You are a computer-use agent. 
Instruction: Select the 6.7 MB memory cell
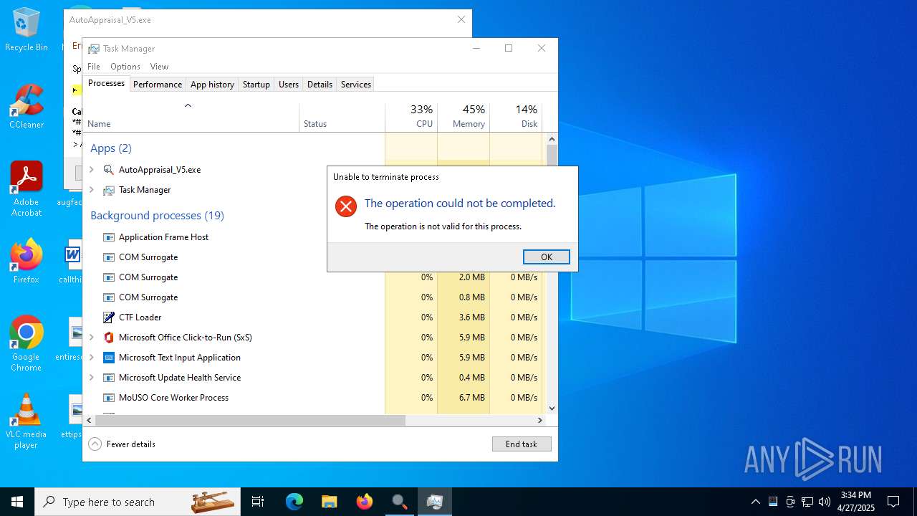tap(464, 398)
